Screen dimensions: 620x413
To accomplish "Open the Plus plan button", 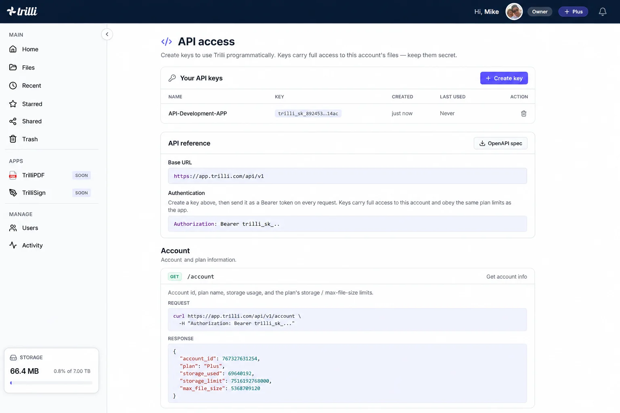I will pyautogui.click(x=573, y=12).
